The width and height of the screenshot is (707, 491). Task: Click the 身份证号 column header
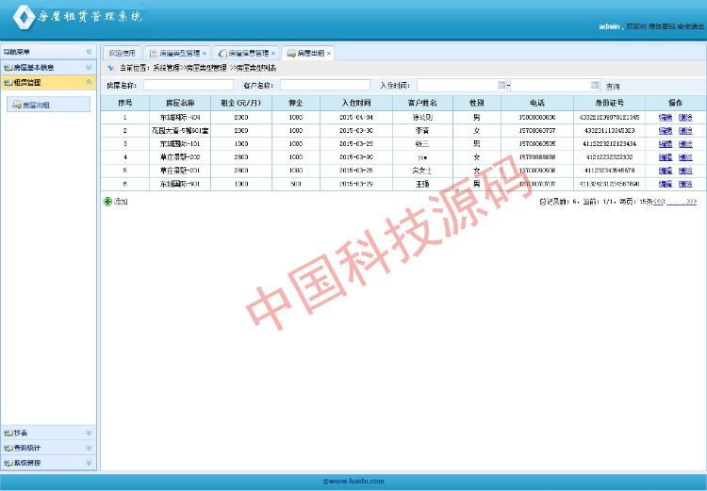609,103
